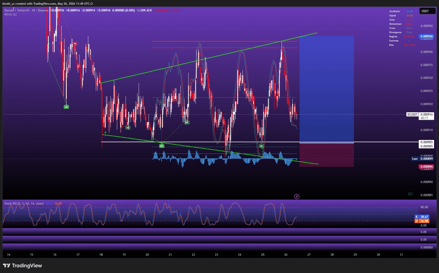The image size is (439, 273).
Task: Click date 21 on the time axis
Action: point(170,255)
